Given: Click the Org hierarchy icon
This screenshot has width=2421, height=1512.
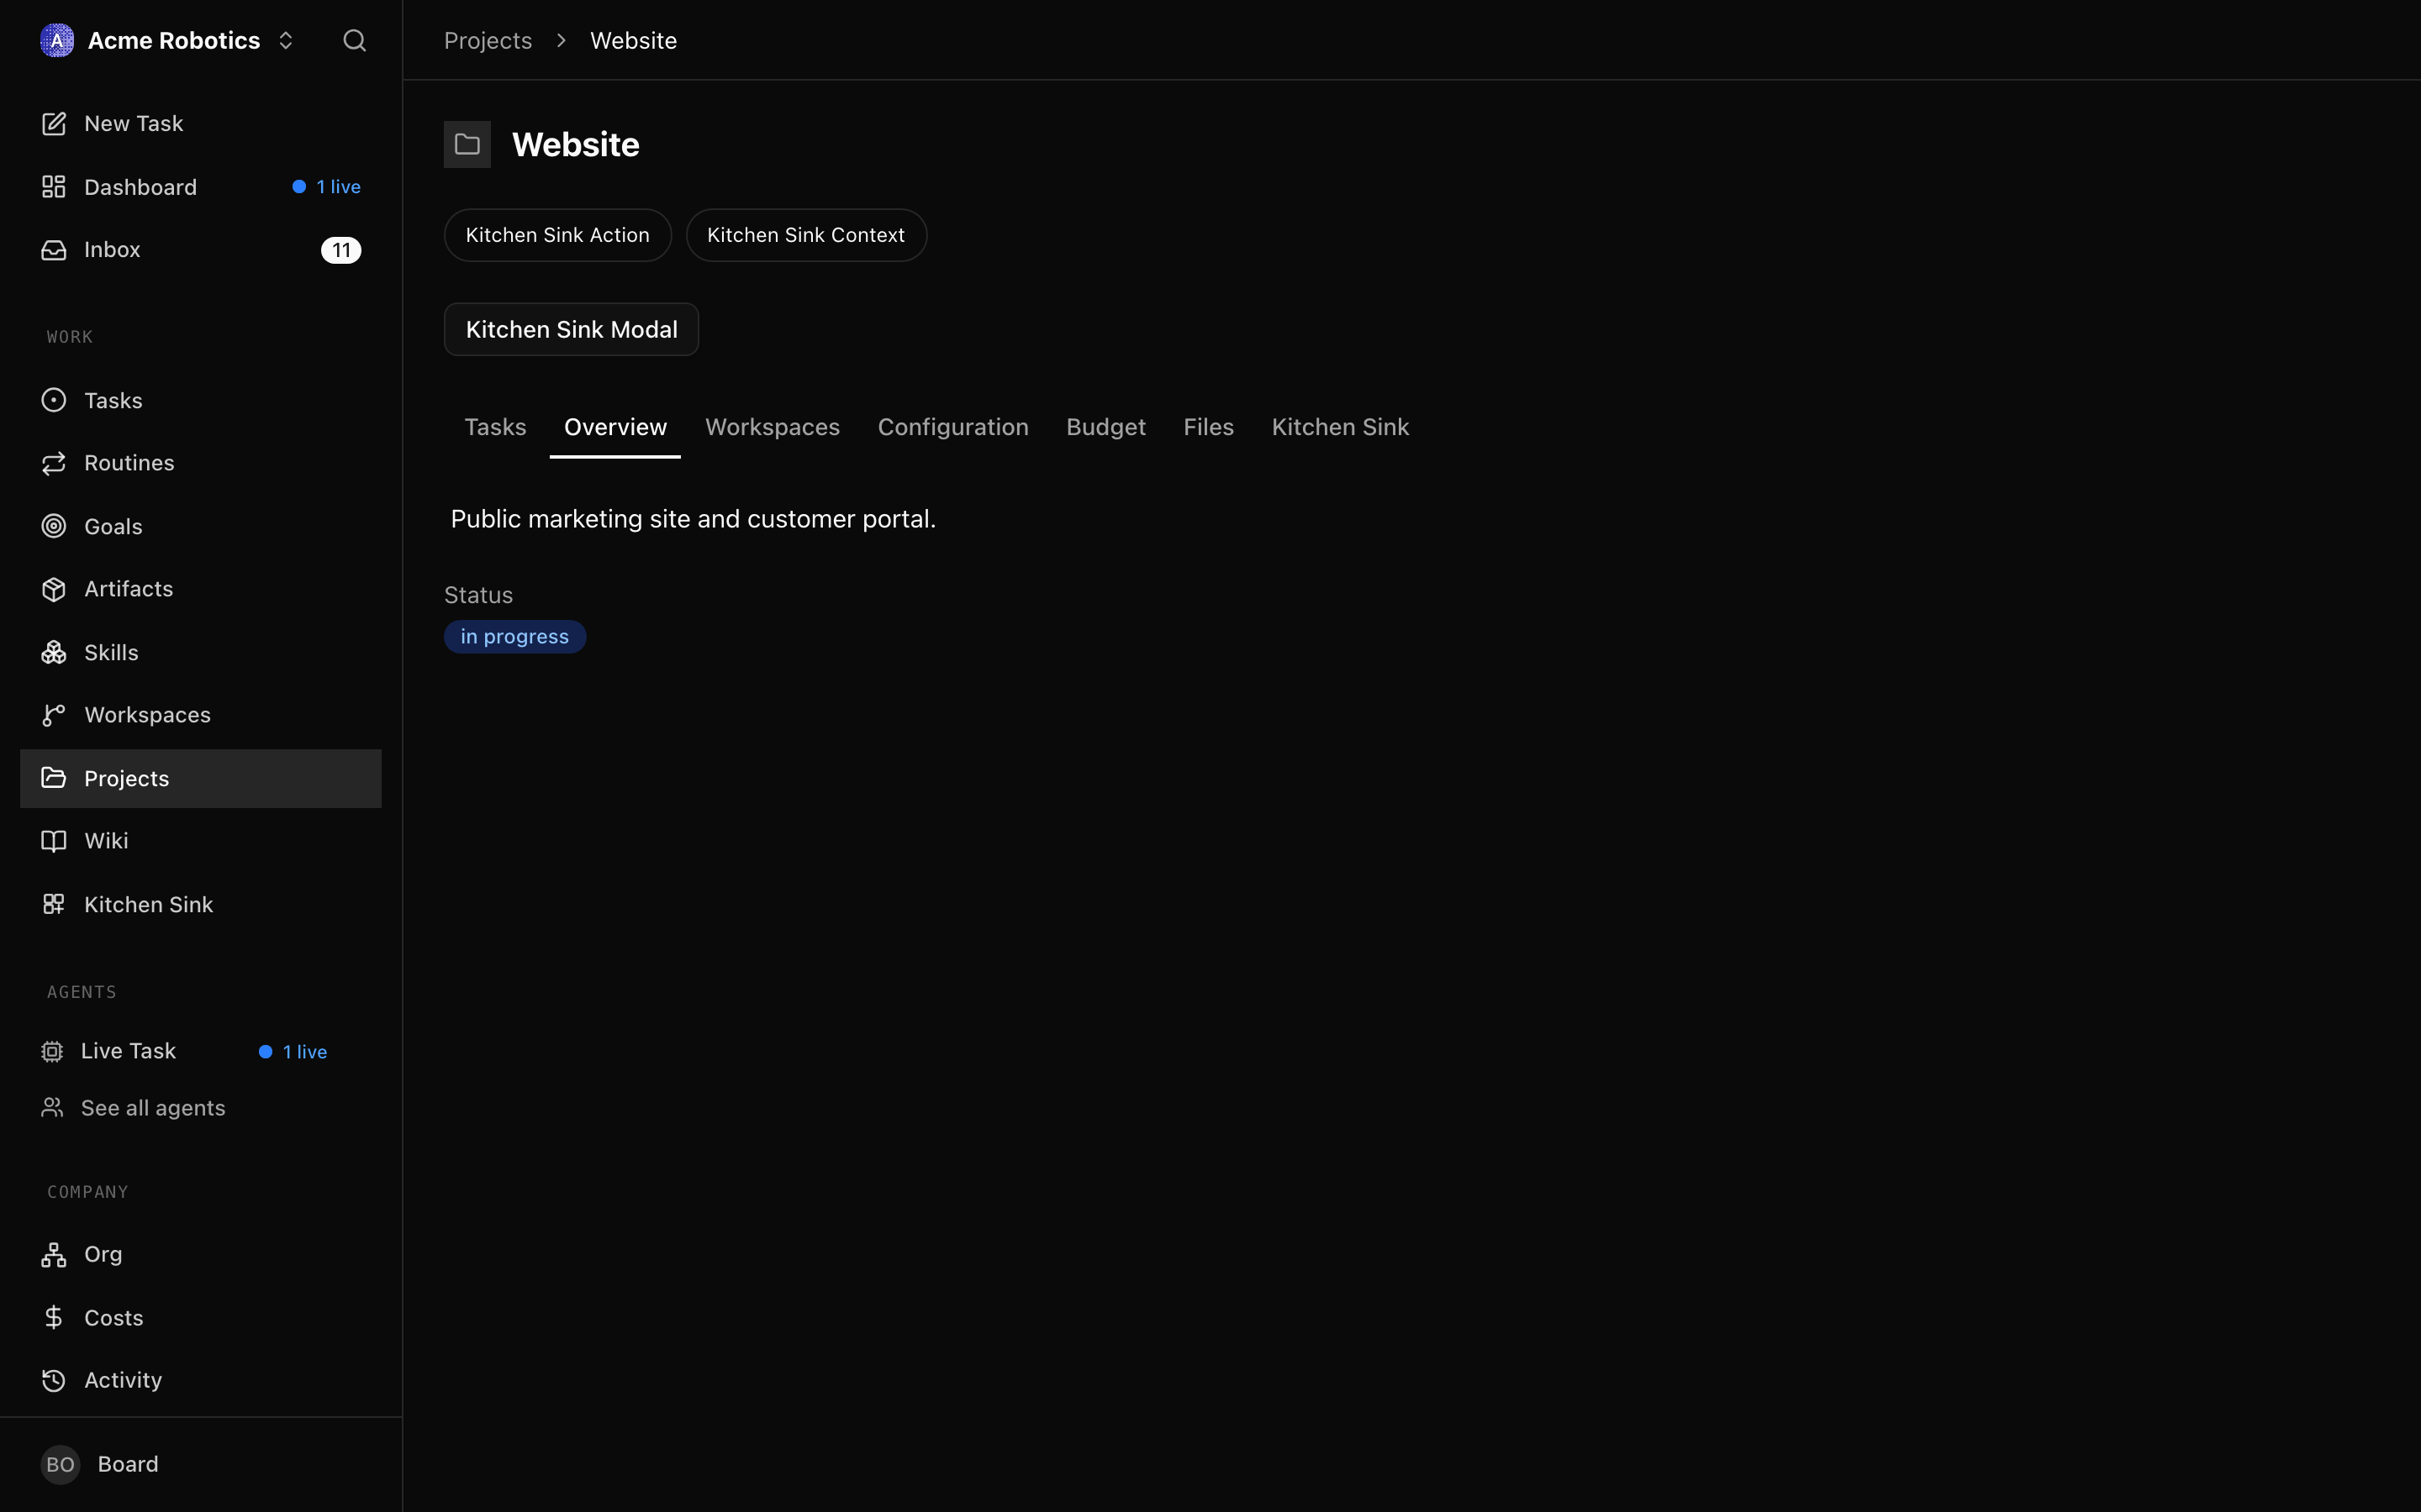Looking at the screenshot, I should click(x=54, y=1254).
